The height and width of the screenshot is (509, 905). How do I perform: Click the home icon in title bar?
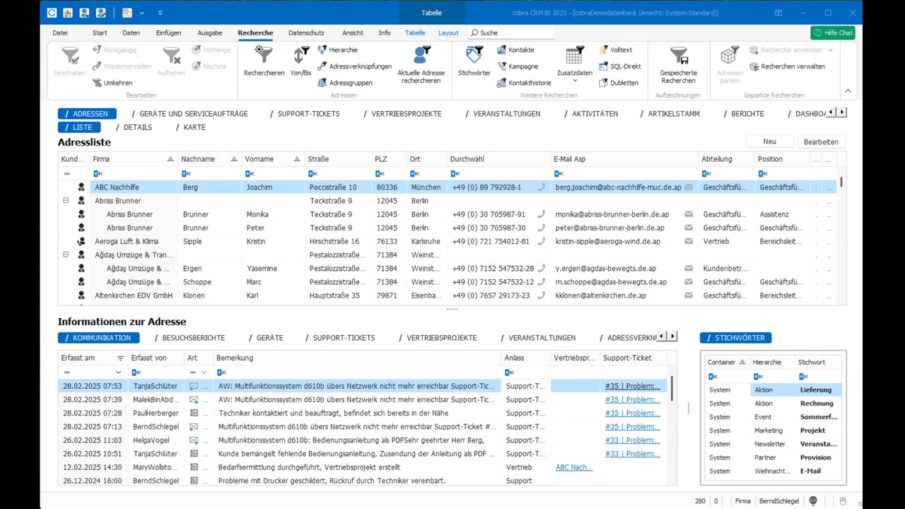pos(67,13)
